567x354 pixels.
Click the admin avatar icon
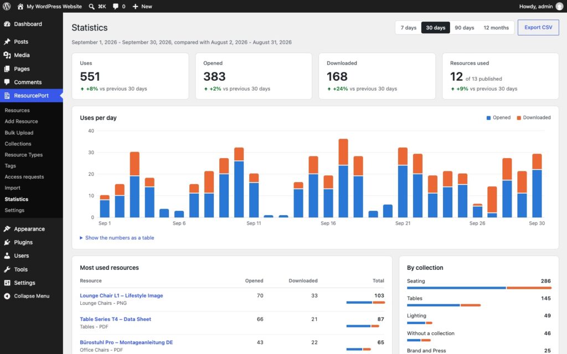pyautogui.click(x=559, y=7)
